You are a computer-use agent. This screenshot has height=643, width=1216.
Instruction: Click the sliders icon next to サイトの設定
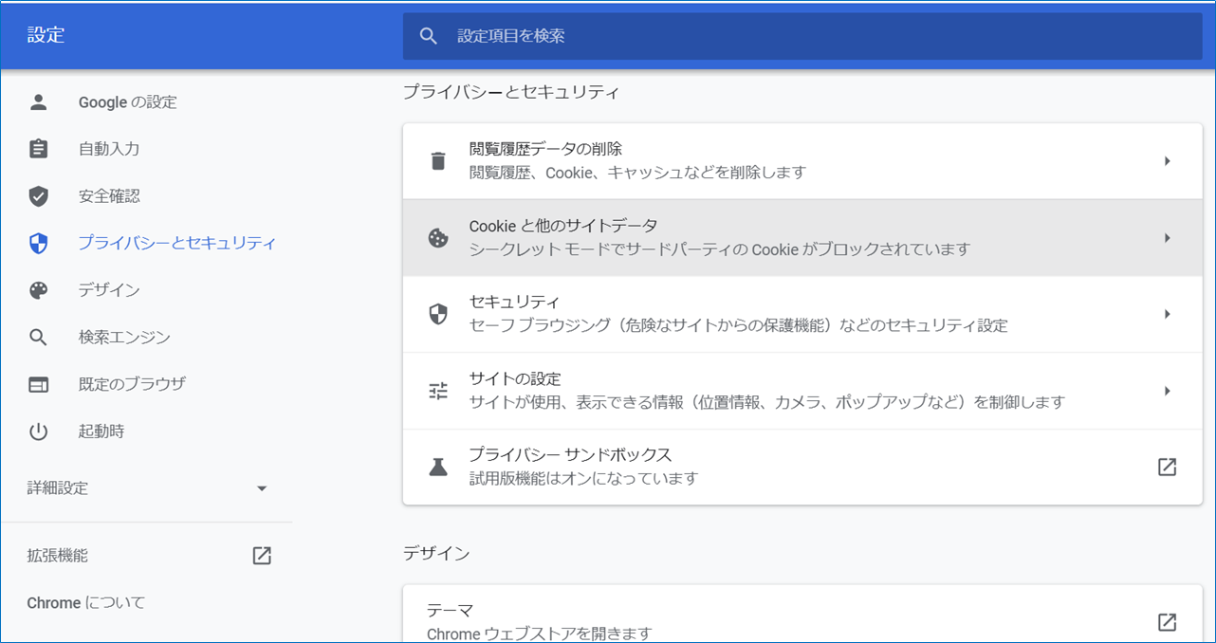point(437,391)
